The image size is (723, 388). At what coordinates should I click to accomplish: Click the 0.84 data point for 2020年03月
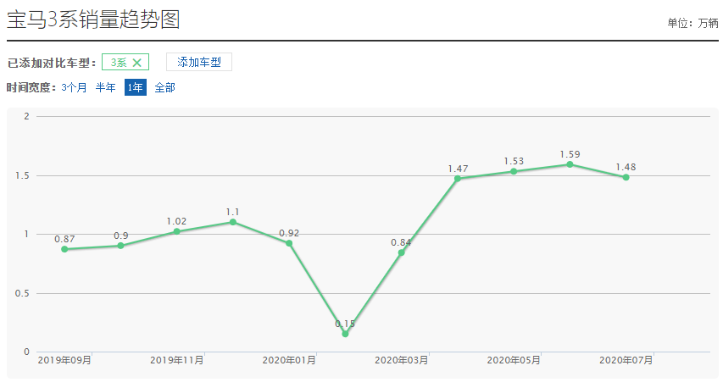point(401,252)
